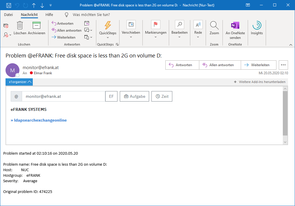Viewport: 295px width, 206px height.
Task: Click the sender avatar M
Action: coord(12,70)
